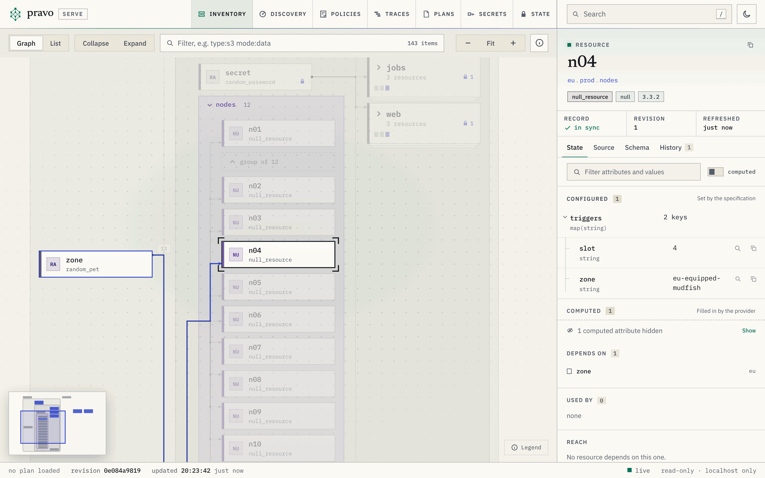Collapse the group of 12
Image resolution: width=765 pixels, height=478 pixels.
tap(278, 162)
